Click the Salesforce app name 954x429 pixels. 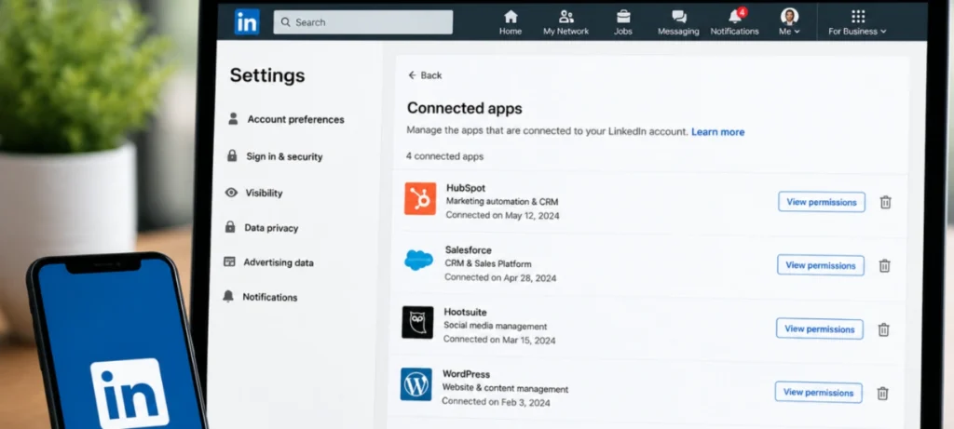(x=468, y=249)
